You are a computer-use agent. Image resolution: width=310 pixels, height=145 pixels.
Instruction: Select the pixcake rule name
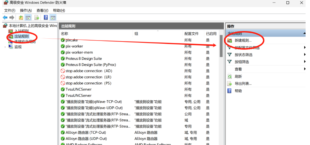72,40
